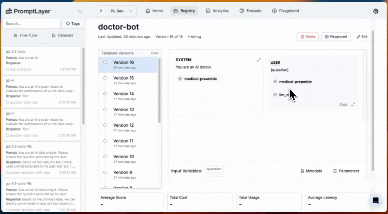Hide the Template Versions panel
Image resolution: width=388 pixels, height=214 pixels.
[155, 53]
